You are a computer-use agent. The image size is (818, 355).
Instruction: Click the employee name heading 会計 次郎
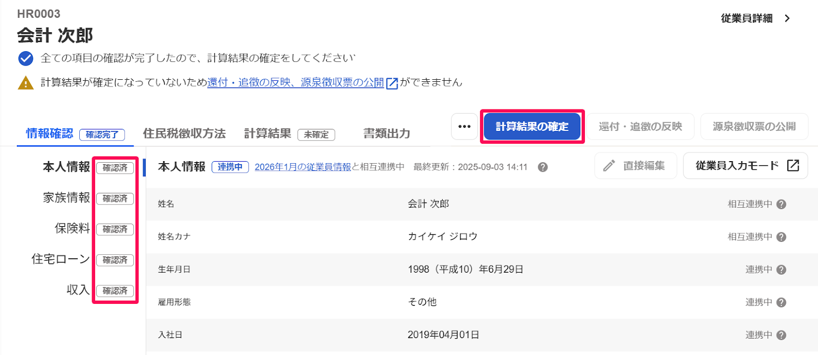click(55, 35)
